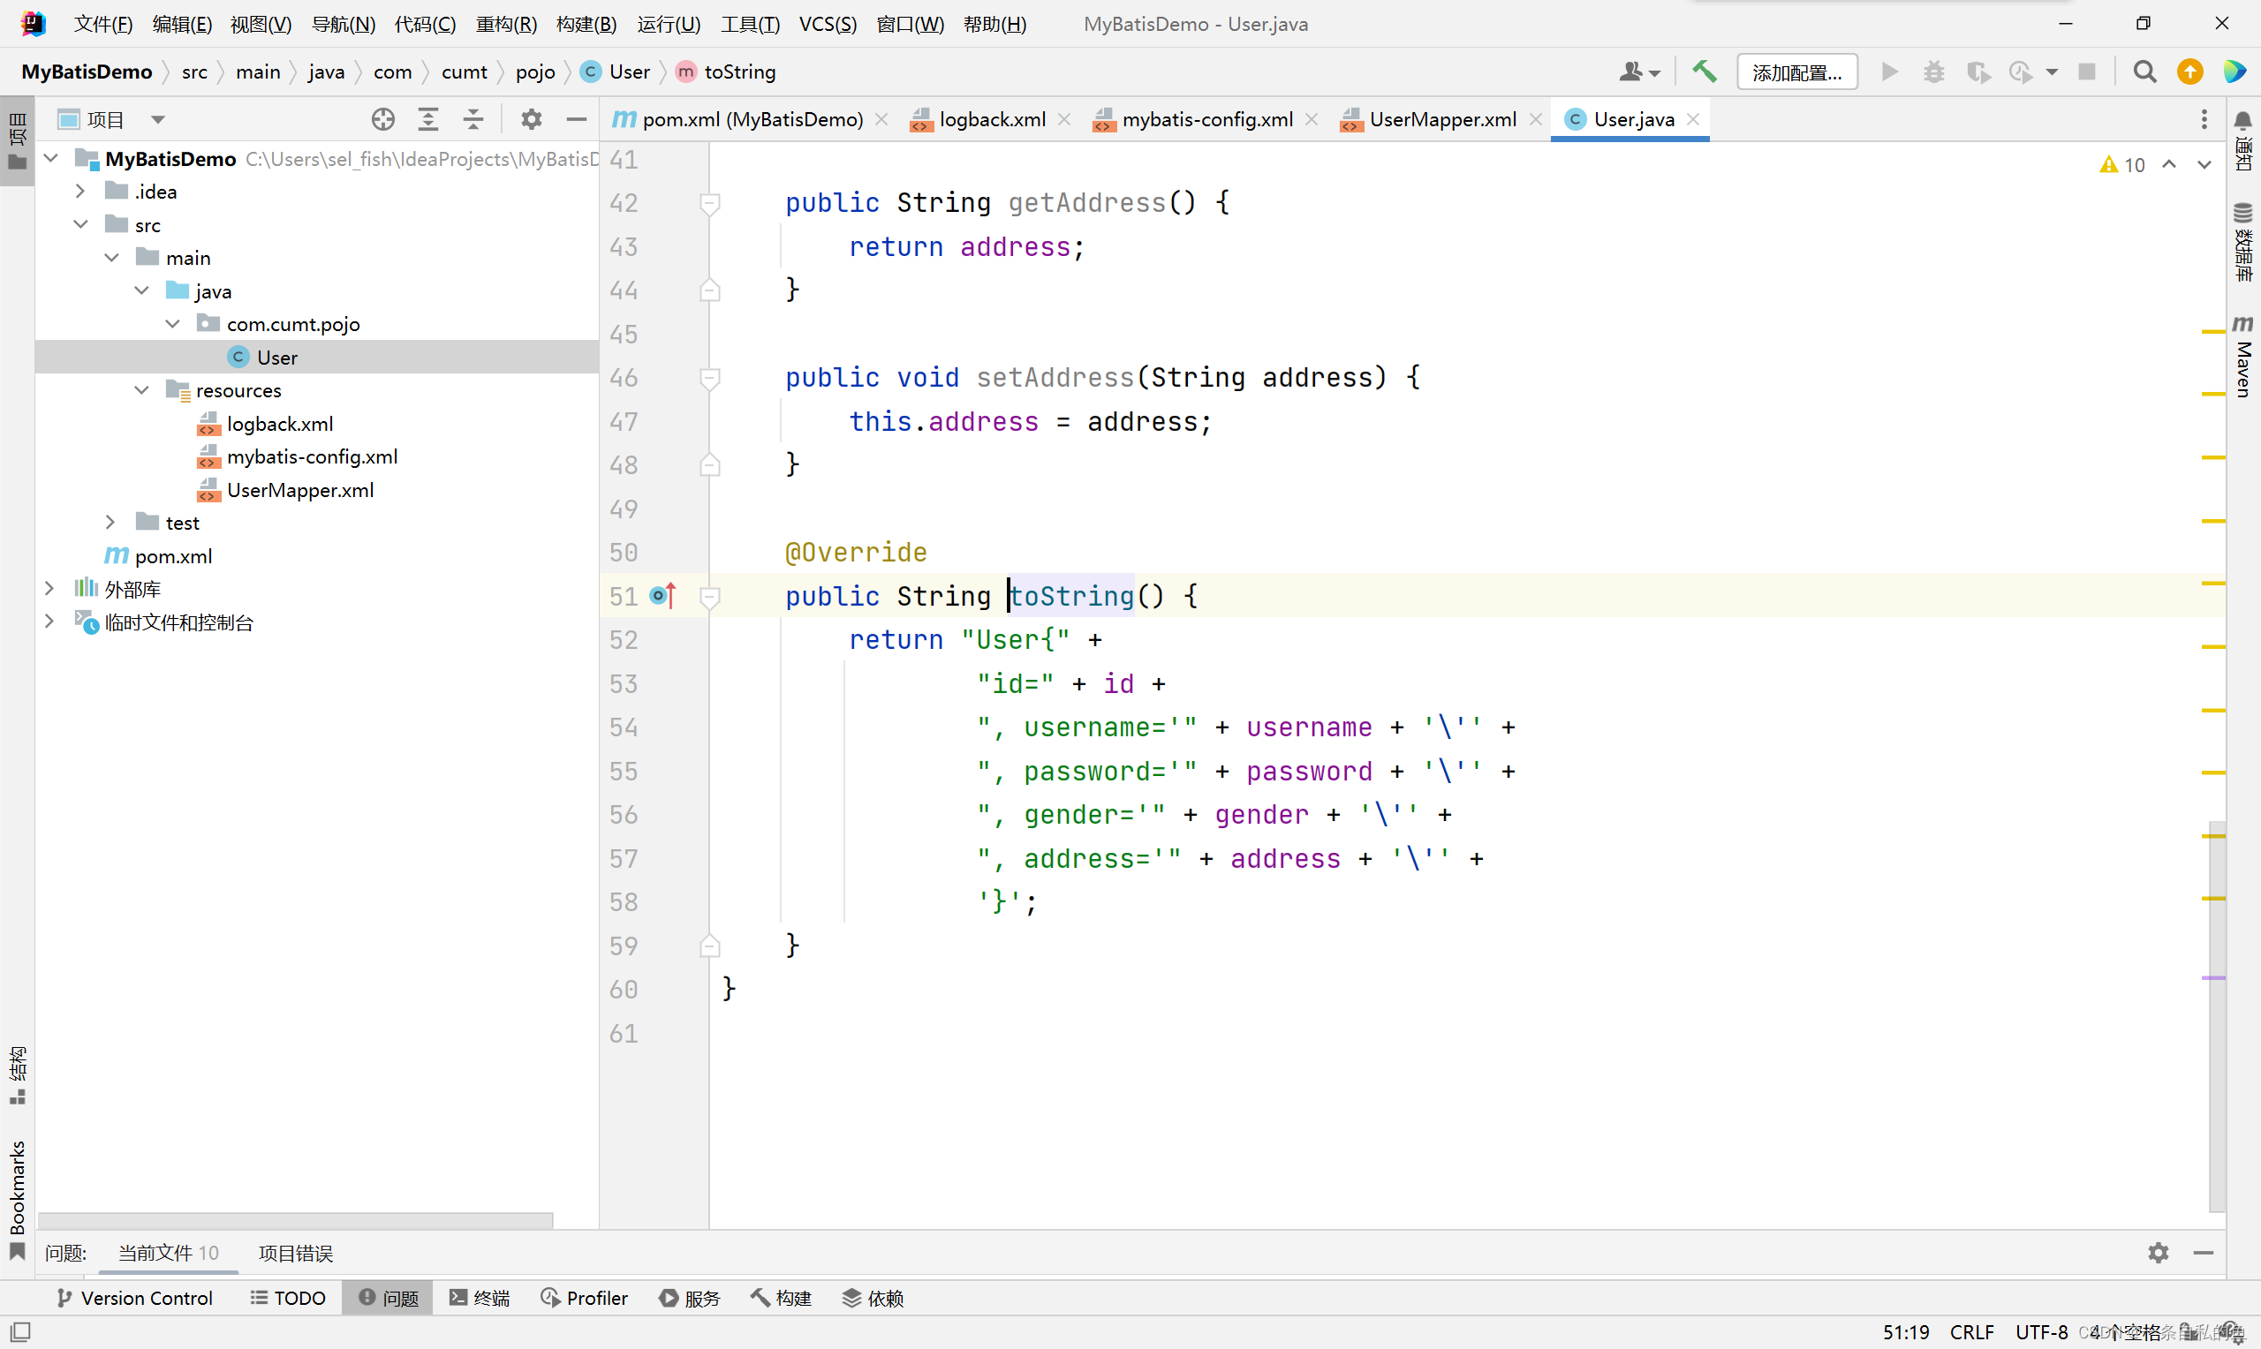2261x1349 pixels.
Task: Click Run with Coverage icon
Action: [x=1978, y=72]
